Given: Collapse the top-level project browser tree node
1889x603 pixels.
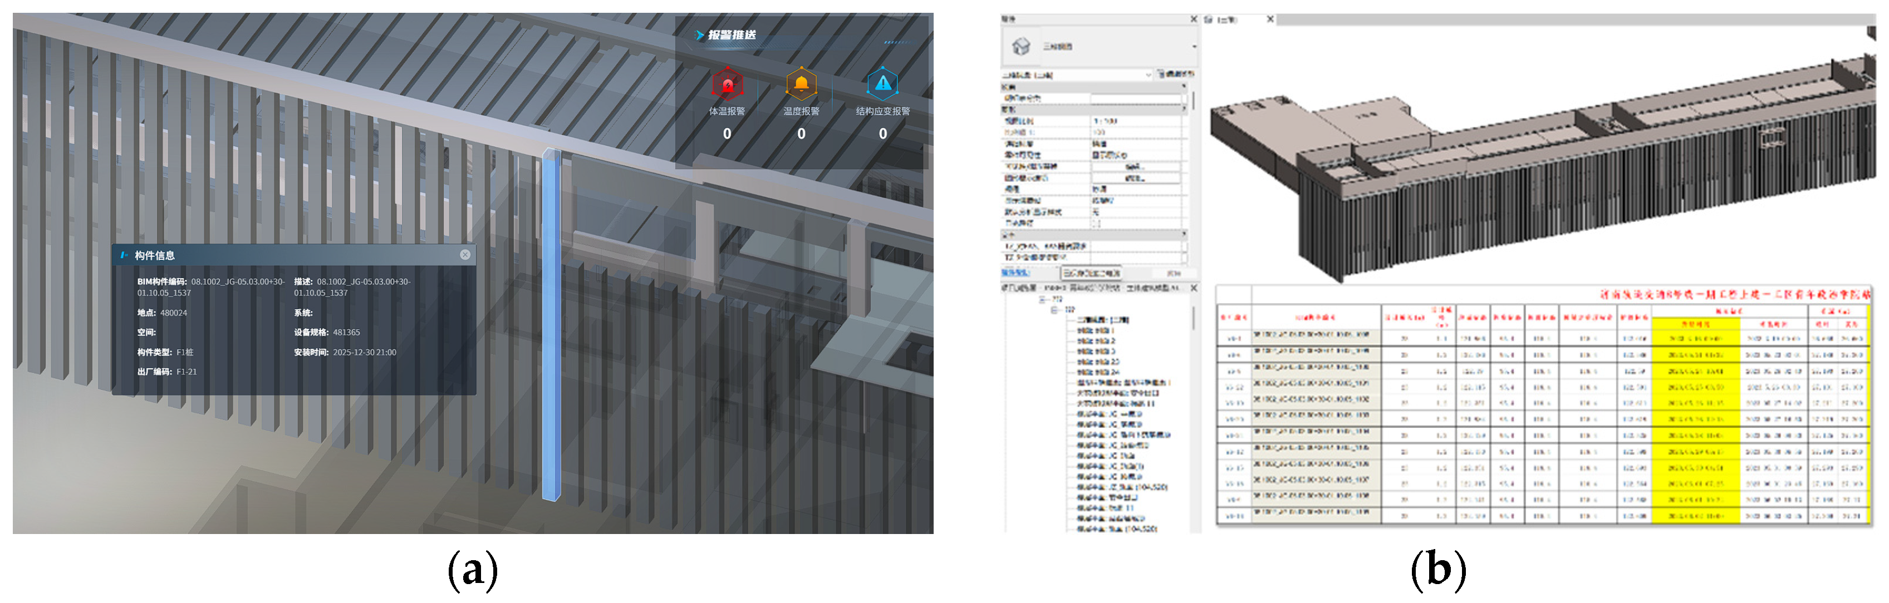Looking at the screenshot, I should [x=1043, y=300].
